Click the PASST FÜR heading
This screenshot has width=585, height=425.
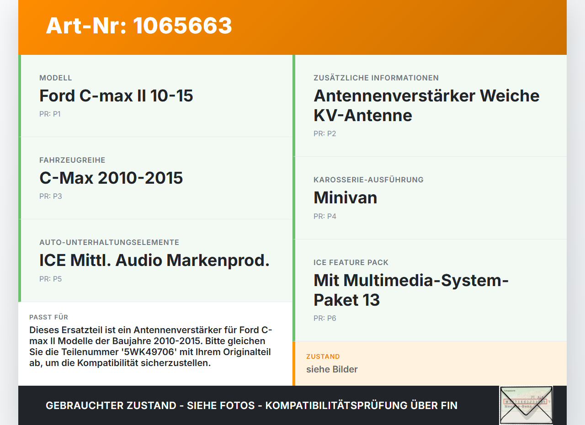click(x=49, y=317)
